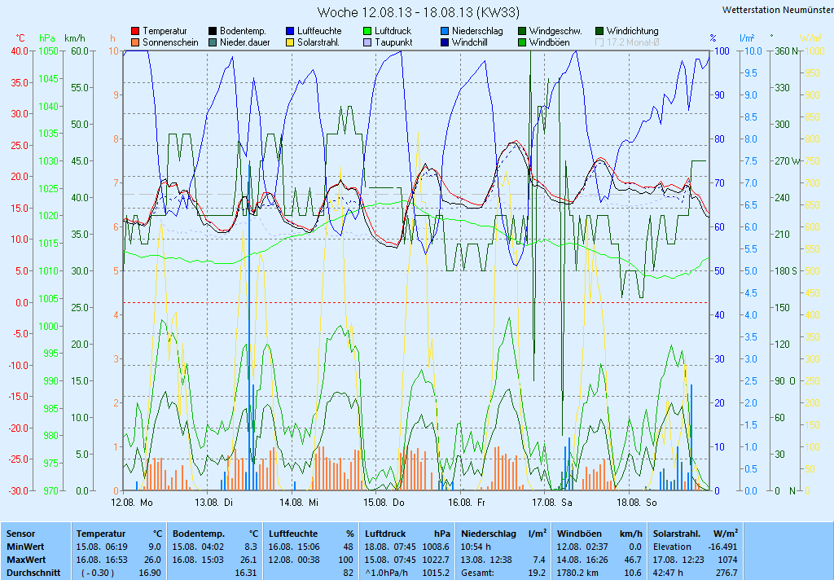Click the red Temperatur legend swatch
Image resolution: width=834 pixels, height=580 pixels.
[x=136, y=31]
